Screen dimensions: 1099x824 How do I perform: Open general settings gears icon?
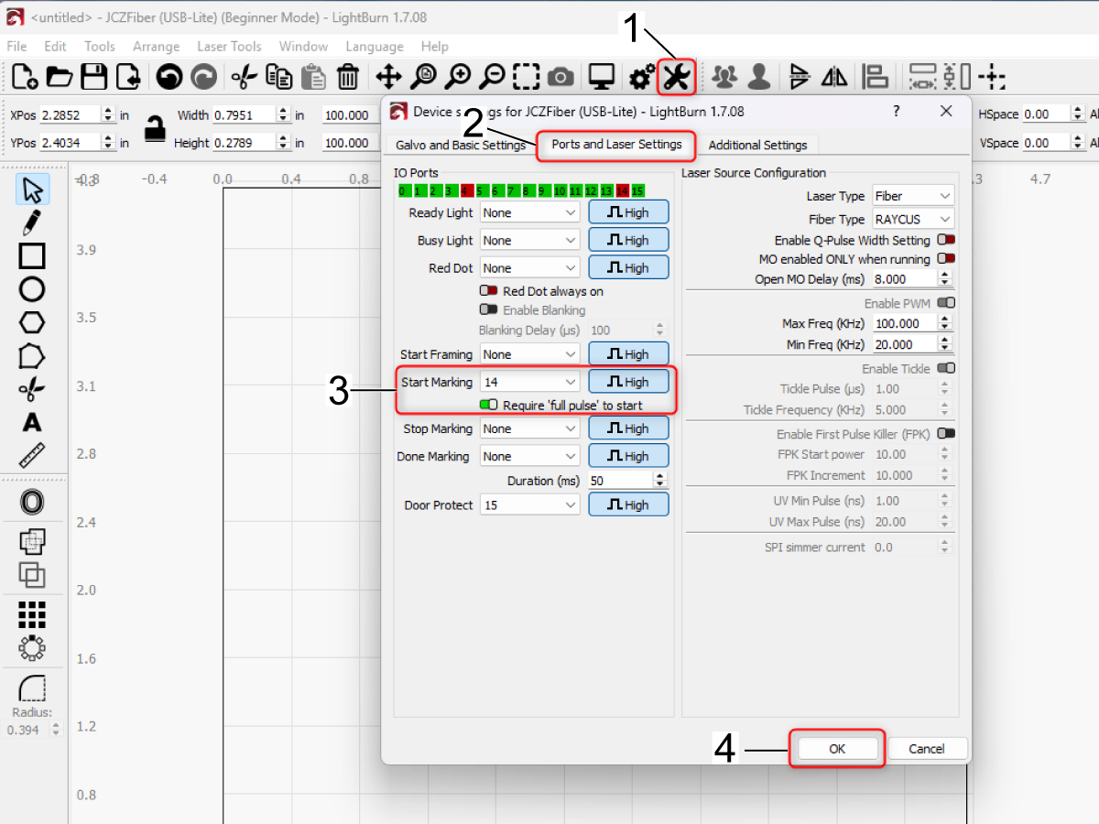point(642,77)
